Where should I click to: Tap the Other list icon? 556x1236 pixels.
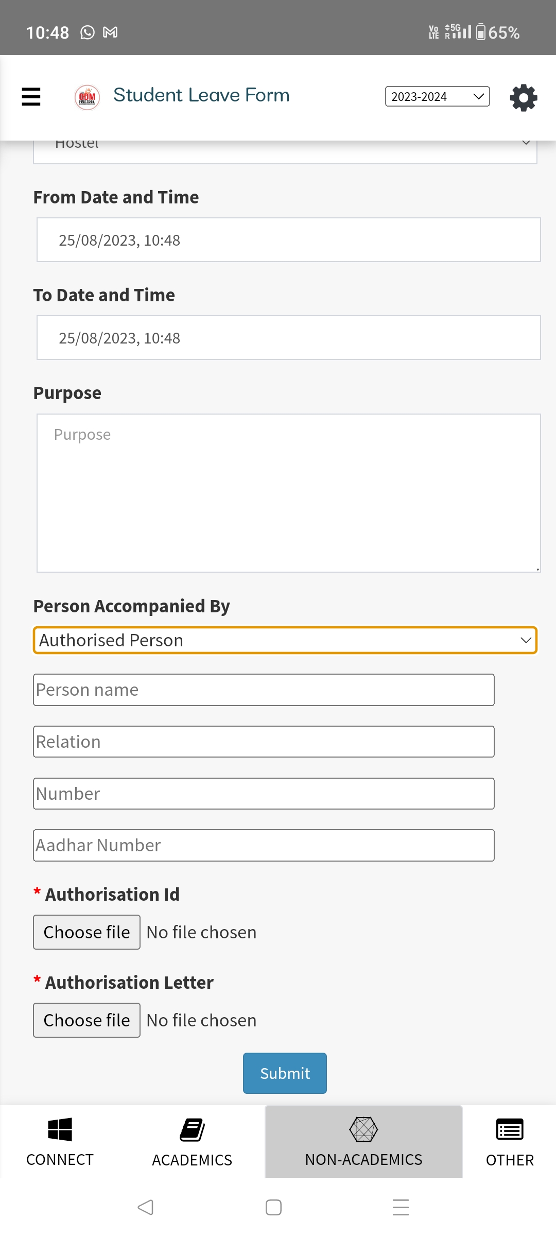click(x=510, y=1130)
